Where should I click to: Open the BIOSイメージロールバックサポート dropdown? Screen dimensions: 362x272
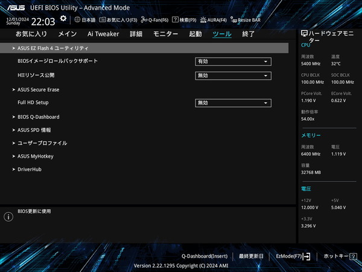point(233,62)
